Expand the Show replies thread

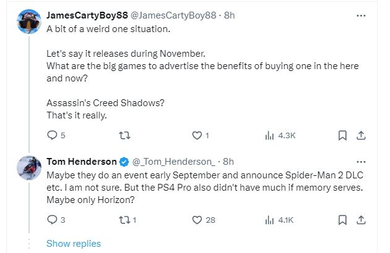click(x=73, y=243)
